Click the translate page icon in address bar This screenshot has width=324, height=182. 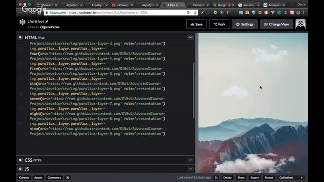point(189,13)
